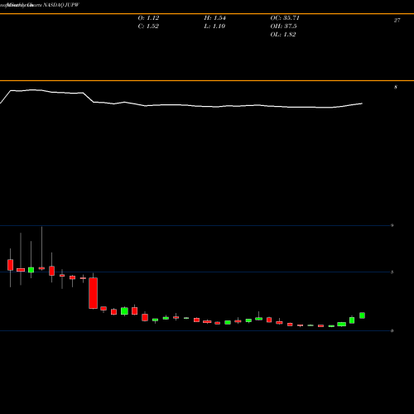This screenshot has height=414, width=414.
Task: Select the close value C: 1.52
Action: (148, 26)
